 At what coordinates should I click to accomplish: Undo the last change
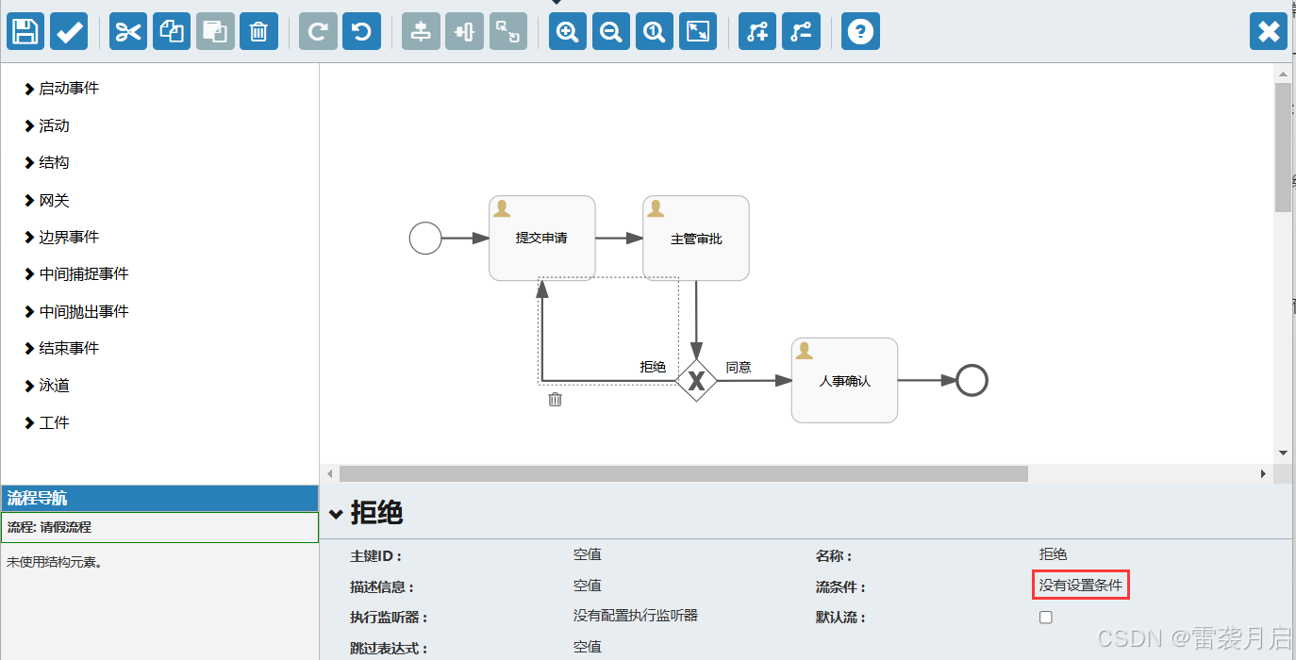(361, 31)
